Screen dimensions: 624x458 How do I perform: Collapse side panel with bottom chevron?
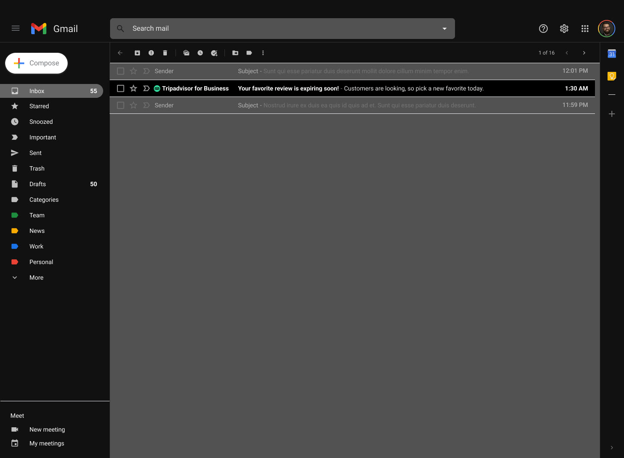(x=612, y=448)
